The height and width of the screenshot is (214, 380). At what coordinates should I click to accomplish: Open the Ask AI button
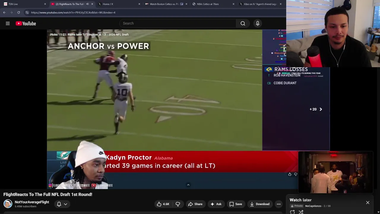coord(216,204)
